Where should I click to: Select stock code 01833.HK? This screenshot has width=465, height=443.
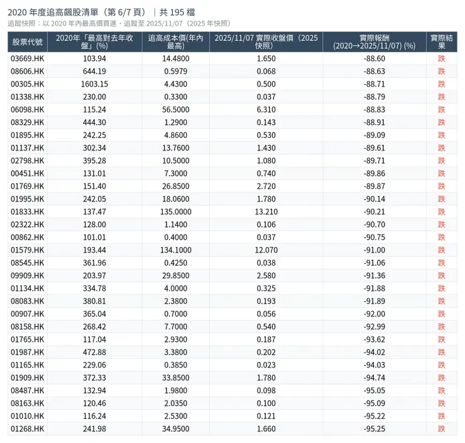tap(27, 211)
